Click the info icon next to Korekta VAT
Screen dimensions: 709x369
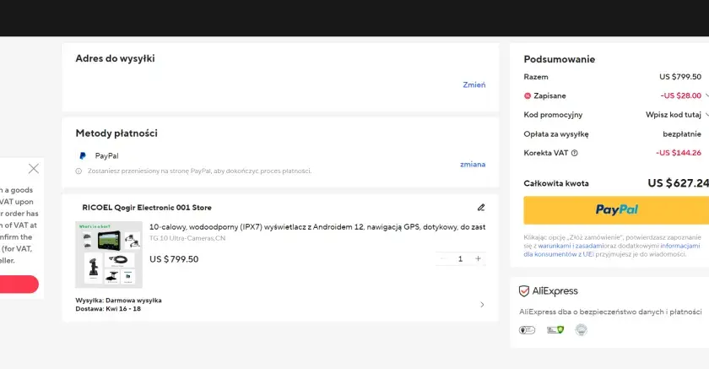point(574,153)
